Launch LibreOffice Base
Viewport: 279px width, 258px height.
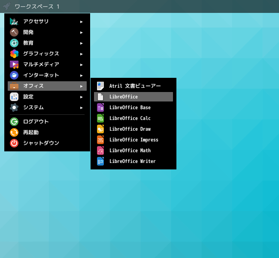click(133, 107)
